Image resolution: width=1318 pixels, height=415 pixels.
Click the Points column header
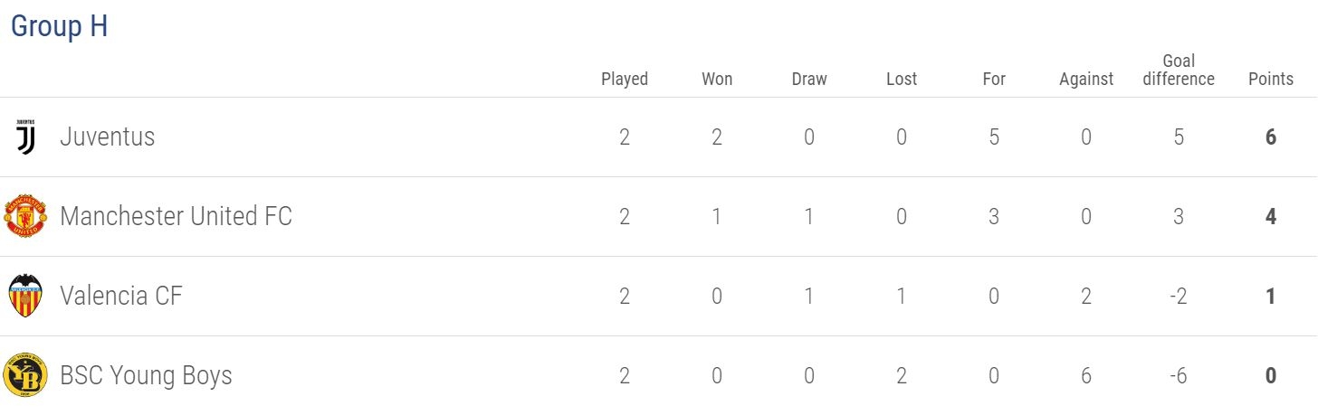(1271, 79)
